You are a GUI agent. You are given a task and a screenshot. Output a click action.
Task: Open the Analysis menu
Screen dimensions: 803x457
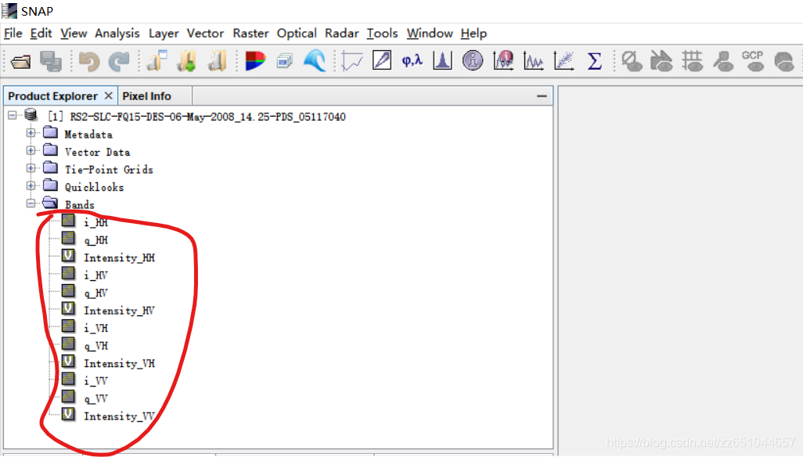117,34
